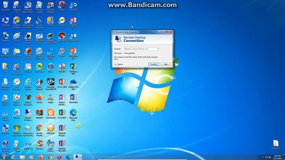Select the Math Input Panel shortcut
Viewport: 285px width, 160px height.
click(39, 38)
